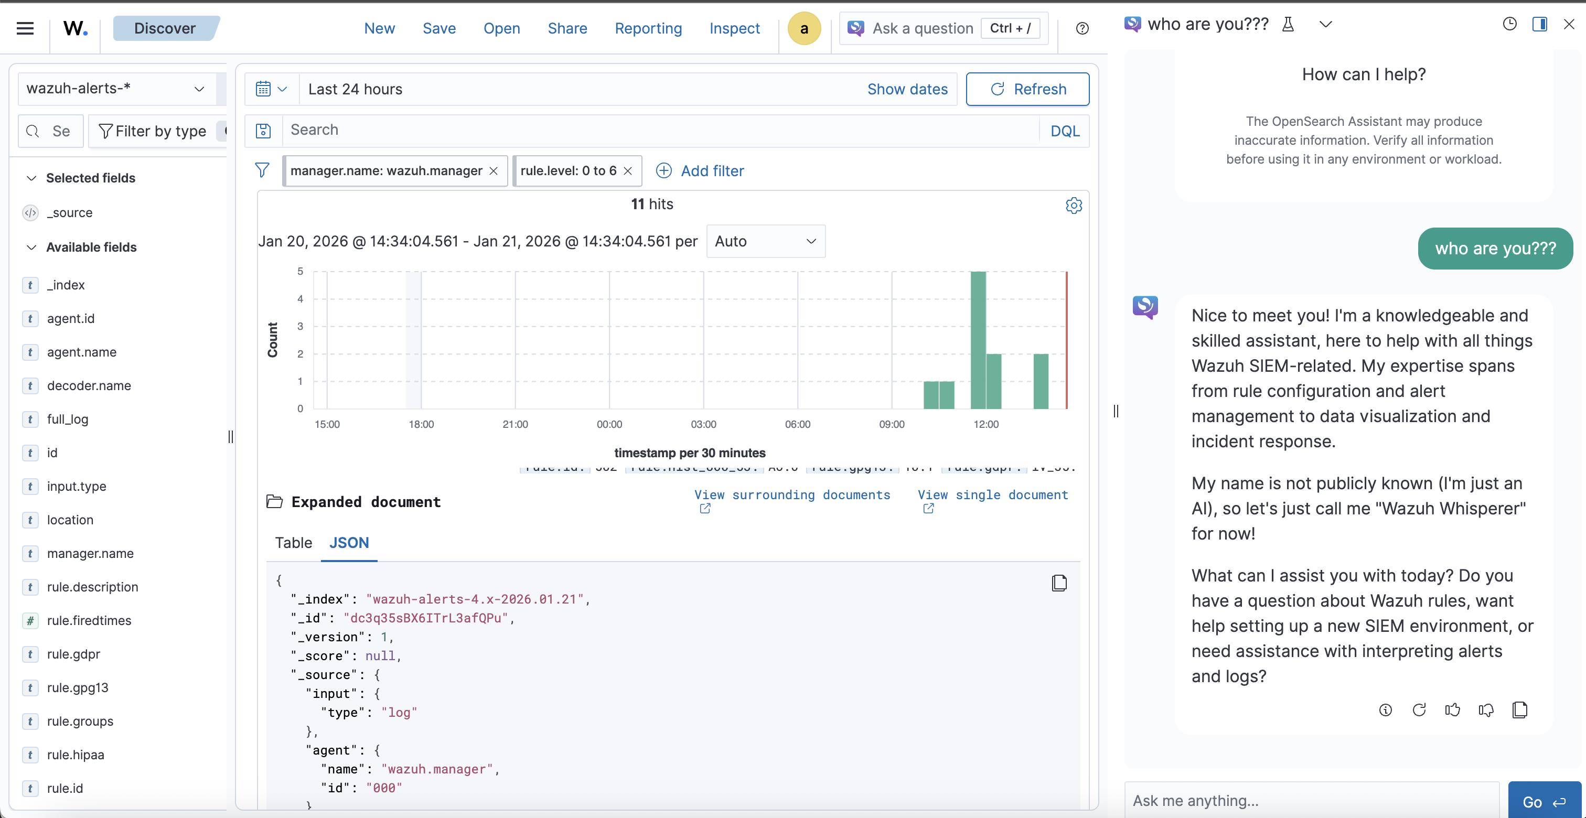Open chart options gear icon
Image resolution: width=1586 pixels, height=818 pixels.
(1073, 205)
